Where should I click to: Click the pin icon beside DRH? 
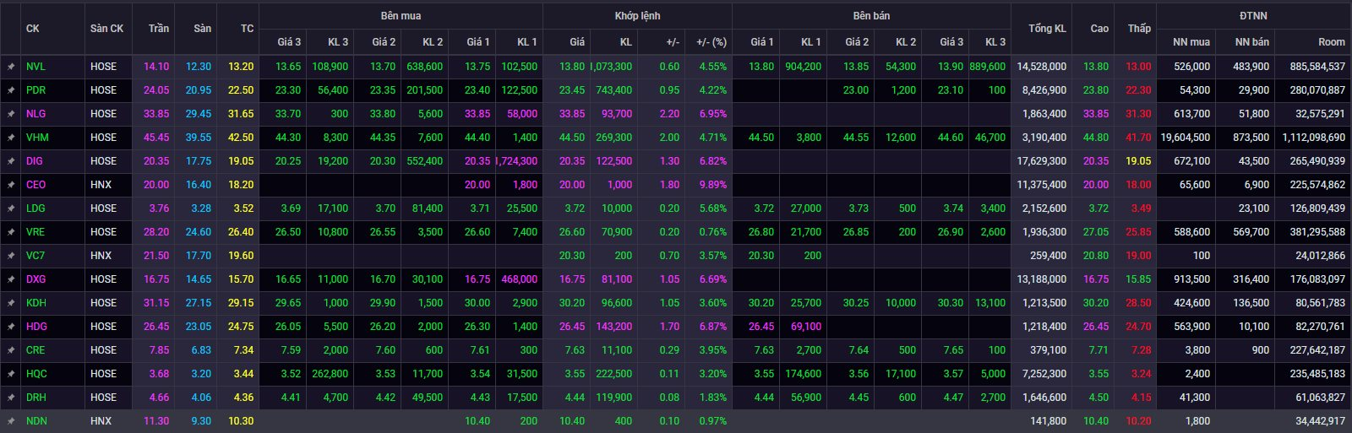coord(11,398)
